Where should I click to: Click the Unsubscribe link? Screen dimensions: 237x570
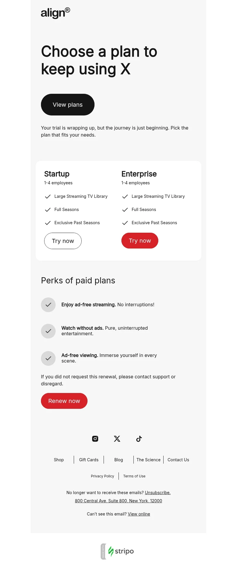158,493
